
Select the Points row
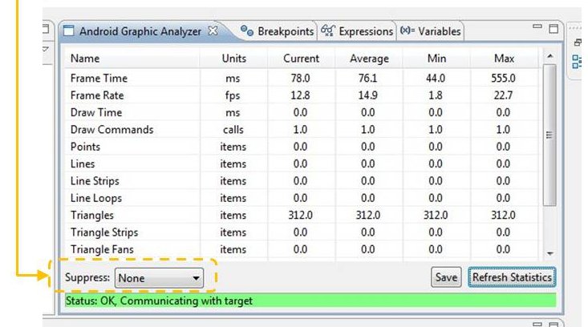pos(301,147)
